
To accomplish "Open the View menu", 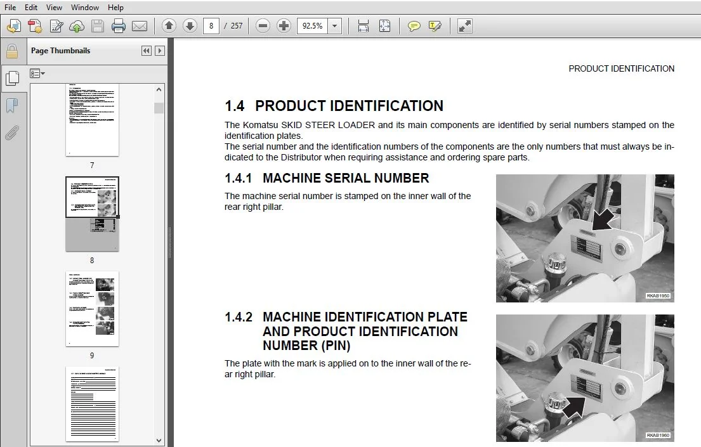I will tap(54, 7).
